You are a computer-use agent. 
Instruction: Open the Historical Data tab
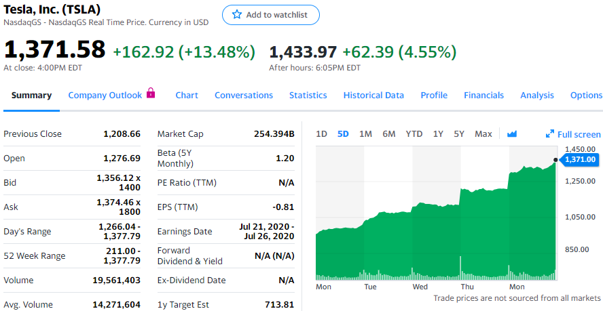pos(373,96)
